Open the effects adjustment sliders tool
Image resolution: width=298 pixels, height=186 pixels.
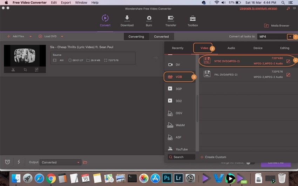click(37, 70)
